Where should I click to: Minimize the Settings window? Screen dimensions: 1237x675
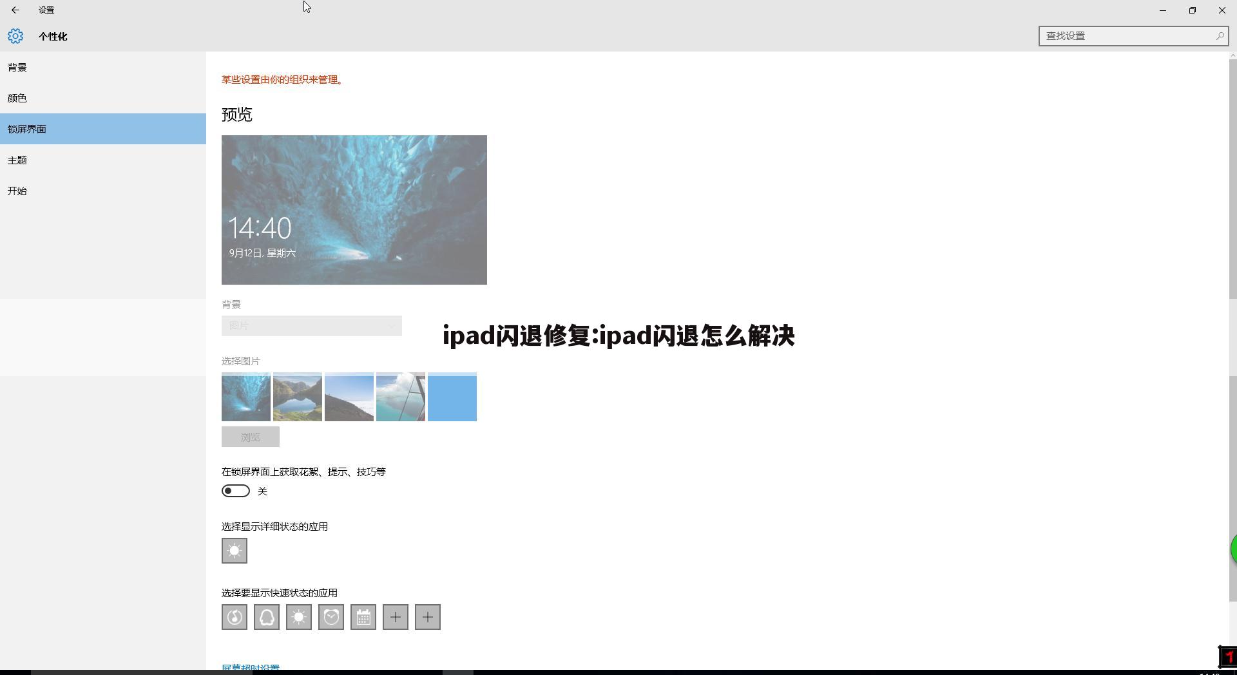[x=1163, y=10]
